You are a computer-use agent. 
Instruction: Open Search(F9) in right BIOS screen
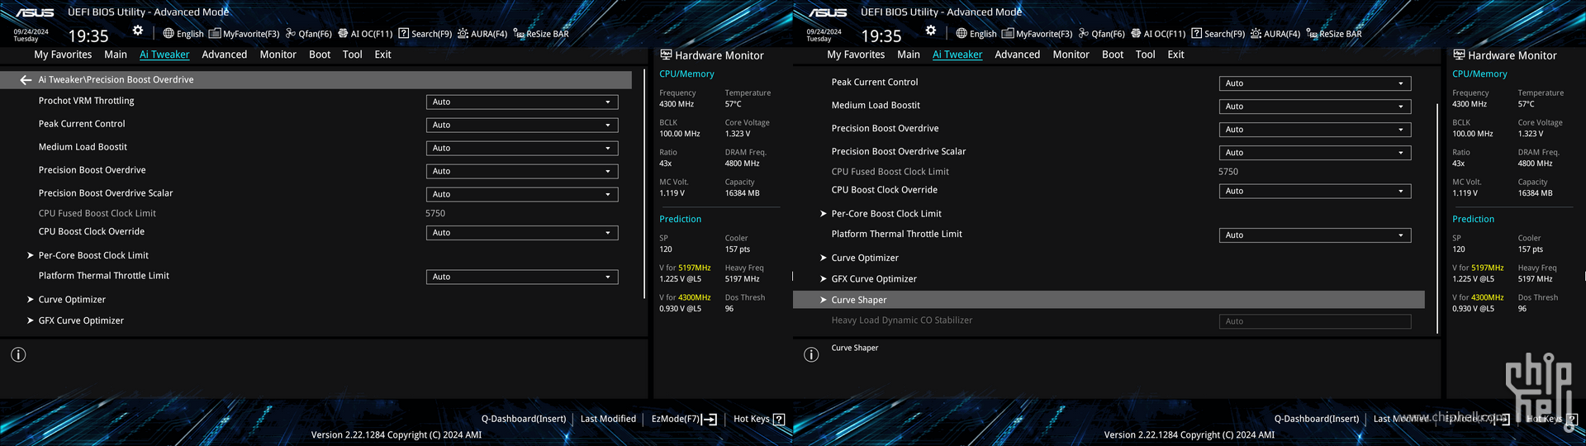[1218, 34]
